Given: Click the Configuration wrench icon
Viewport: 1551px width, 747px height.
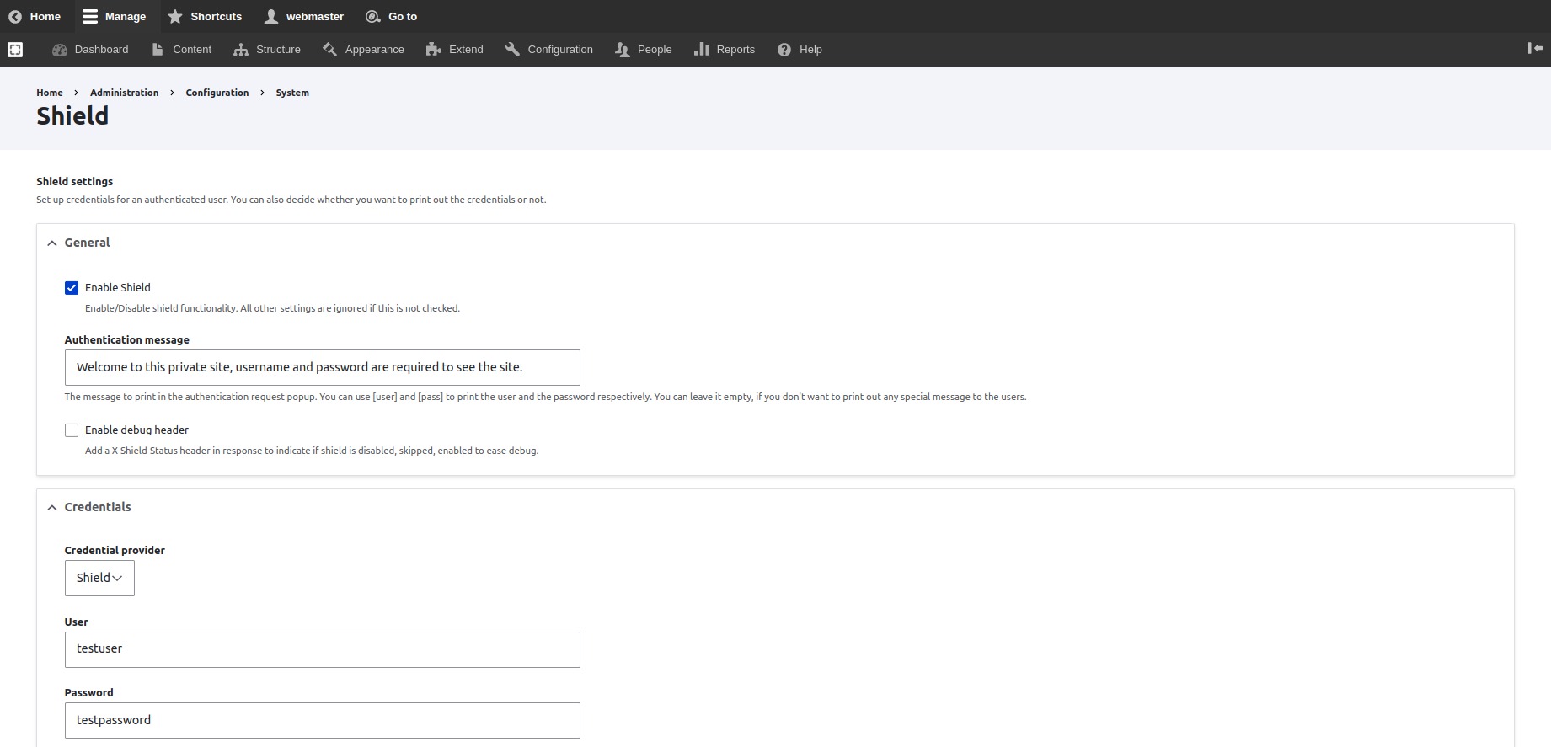Looking at the screenshot, I should click(512, 50).
